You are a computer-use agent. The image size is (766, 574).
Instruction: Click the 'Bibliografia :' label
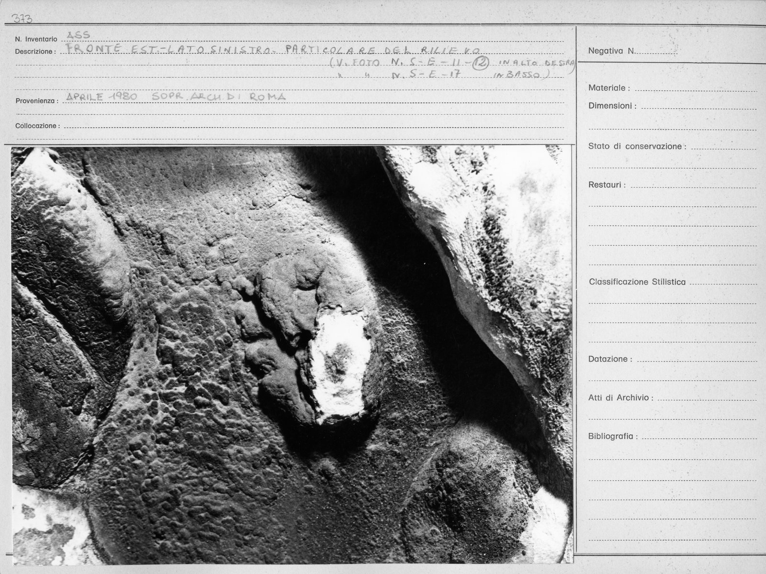(613, 436)
